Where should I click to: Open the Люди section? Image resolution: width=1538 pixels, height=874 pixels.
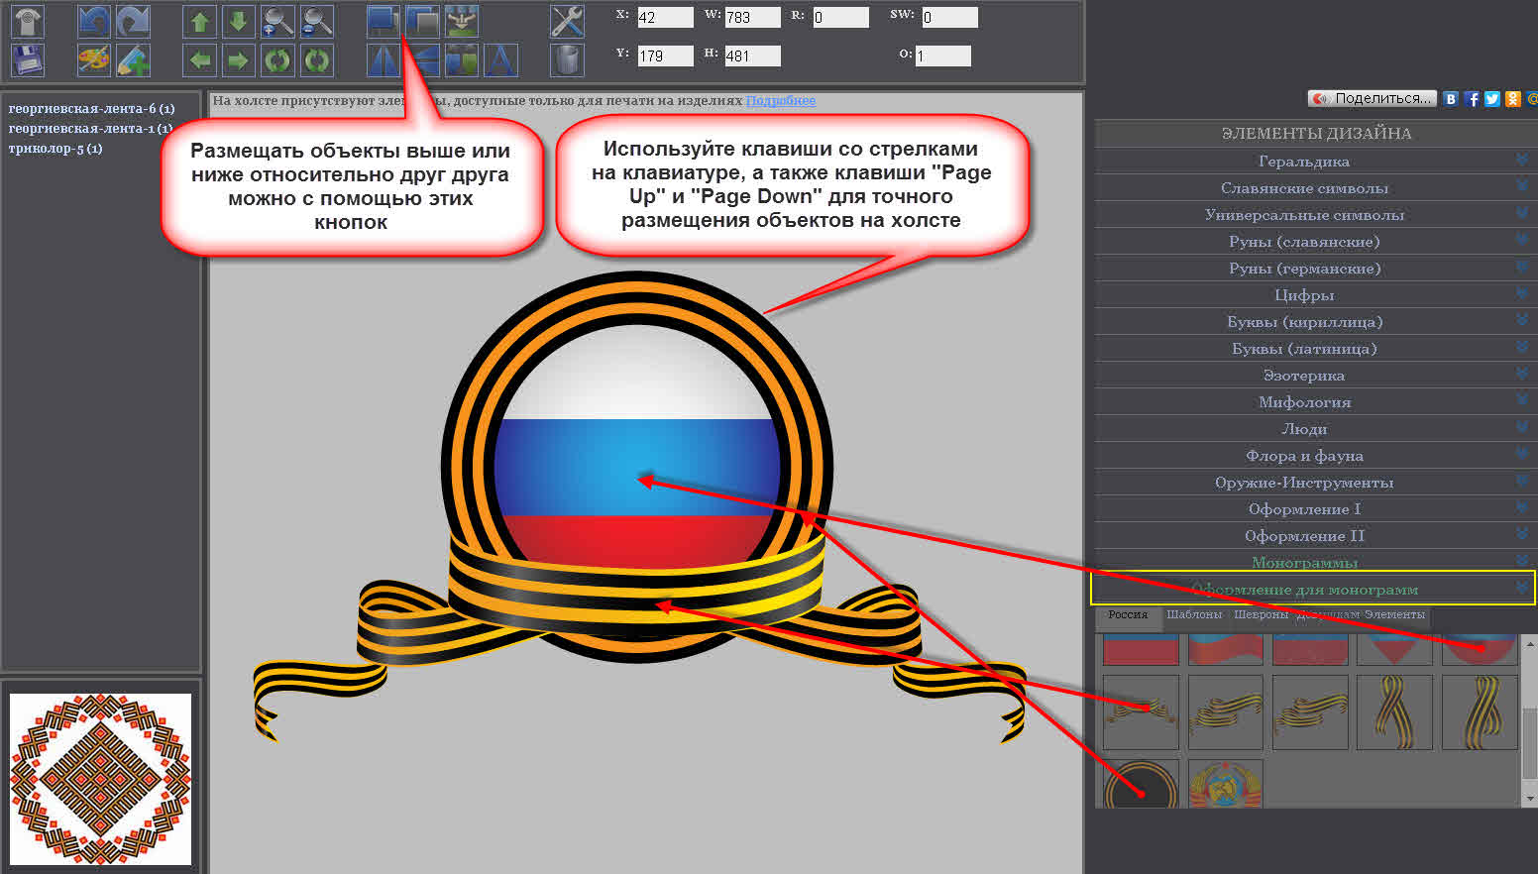click(x=1316, y=428)
